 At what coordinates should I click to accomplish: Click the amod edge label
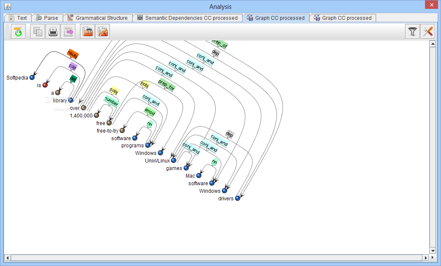pyautogui.click(x=150, y=112)
